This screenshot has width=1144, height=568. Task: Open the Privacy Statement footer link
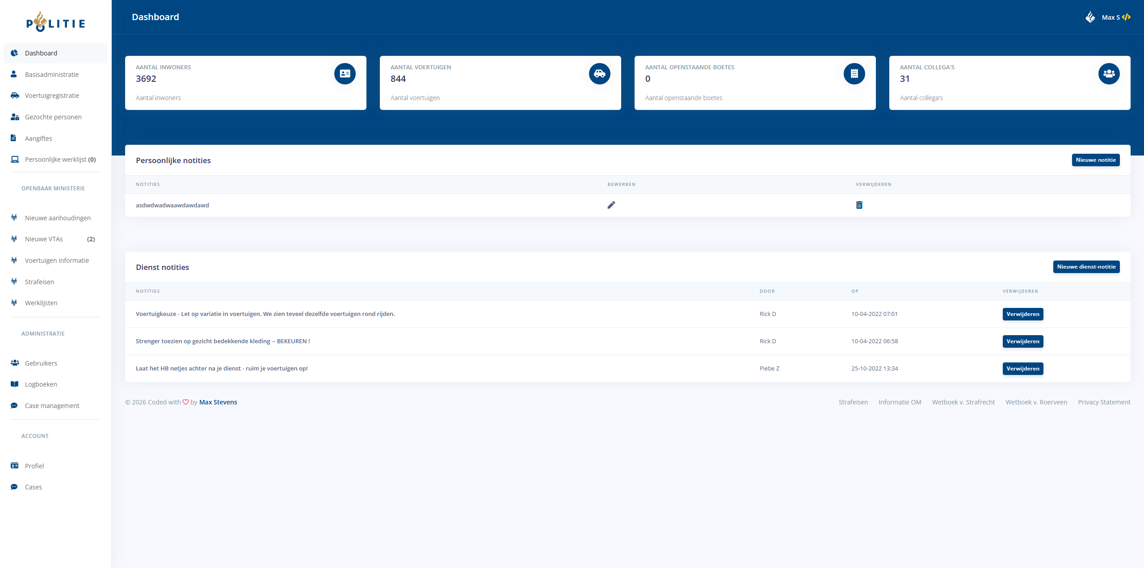[x=1104, y=402]
